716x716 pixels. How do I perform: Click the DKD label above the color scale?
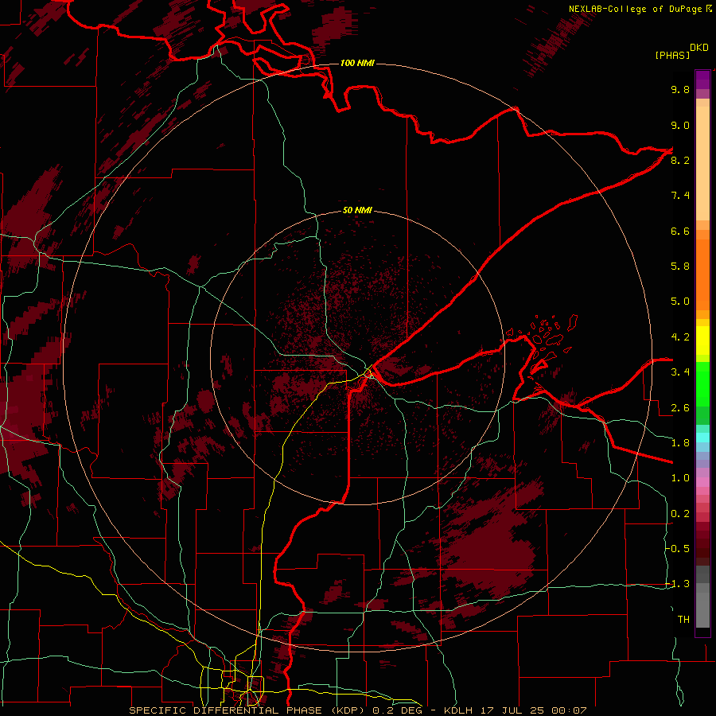(x=699, y=48)
